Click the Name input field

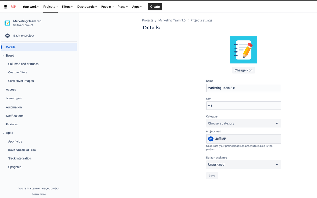coord(243,88)
